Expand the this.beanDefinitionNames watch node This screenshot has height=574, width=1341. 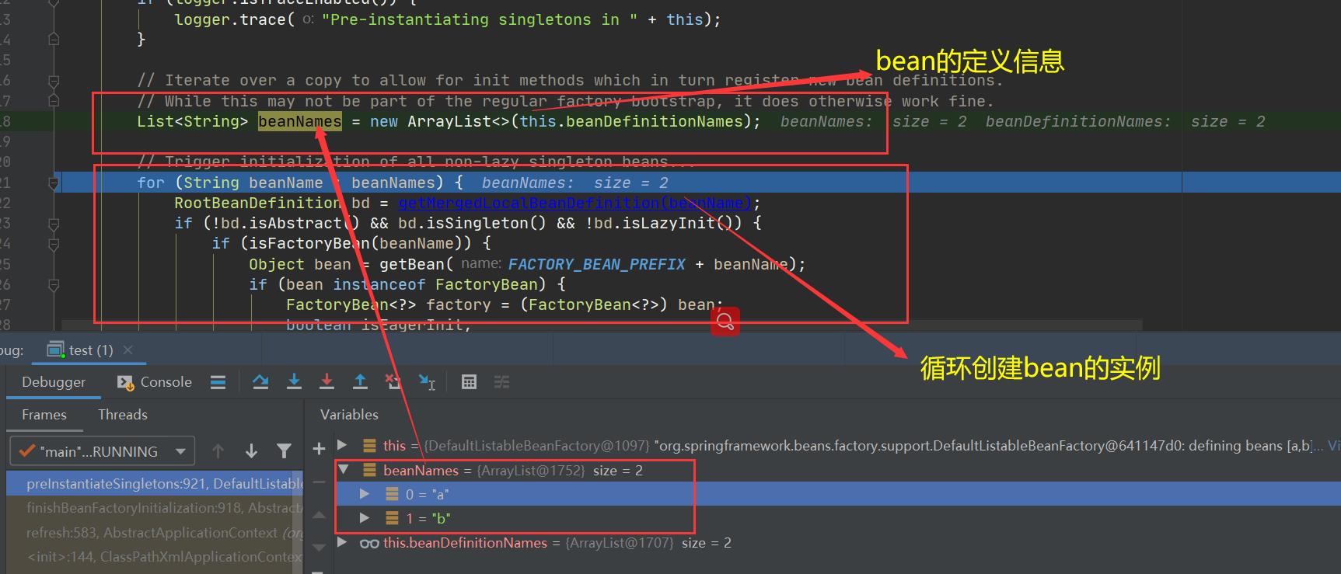pos(342,543)
